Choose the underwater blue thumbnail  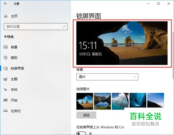138,100
